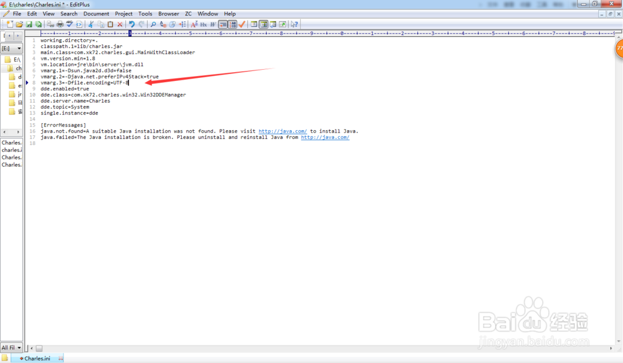Open the Browser menu
623x363 pixels.
click(168, 14)
